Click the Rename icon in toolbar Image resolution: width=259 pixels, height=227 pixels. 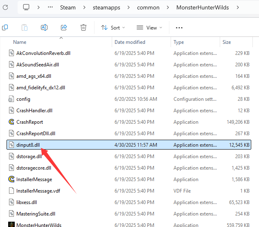pos(44,27)
